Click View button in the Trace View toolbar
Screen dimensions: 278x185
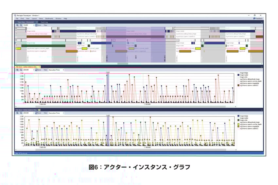point(45,25)
